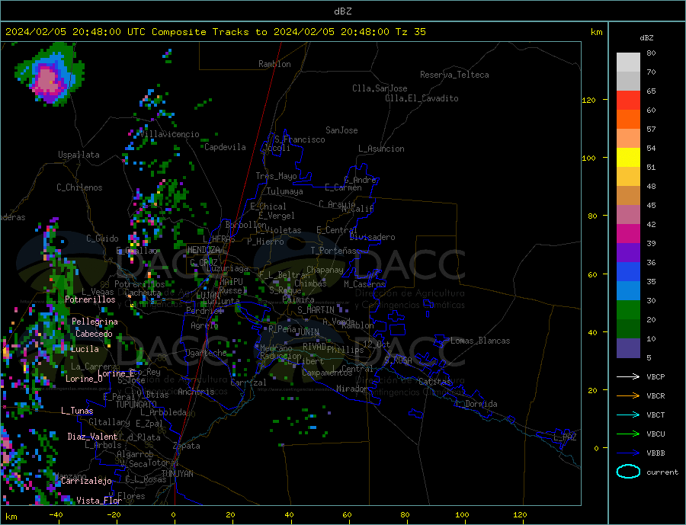Click the 'Clla.El_Cavadito' place label
686x525 pixels.
[x=422, y=98]
